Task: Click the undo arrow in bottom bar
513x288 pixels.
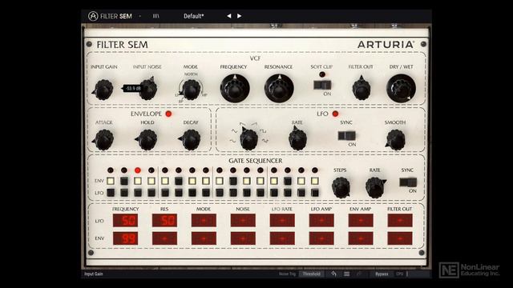Action: 333,274
